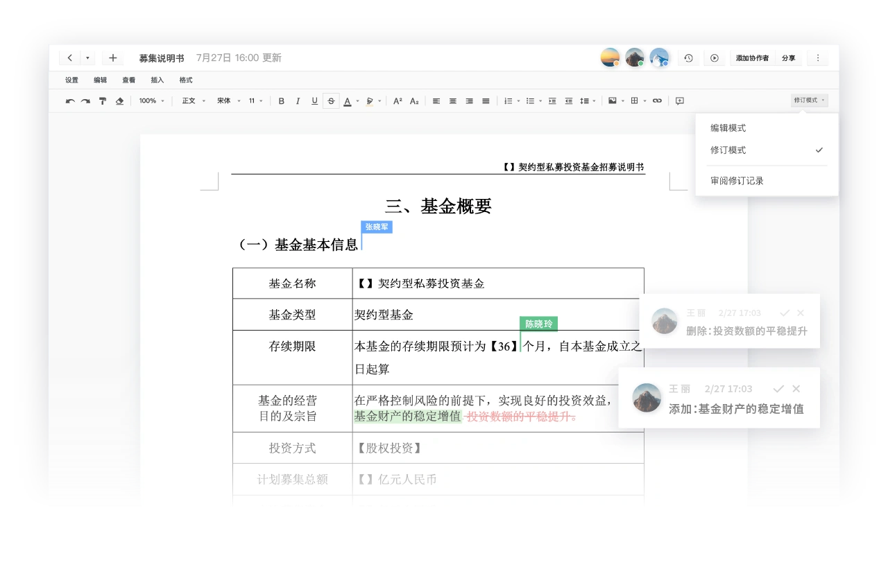Click the orange-dot sunset collaborator avatar
Image resolution: width=888 pixels, height=569 pixels.
[610, 58]
